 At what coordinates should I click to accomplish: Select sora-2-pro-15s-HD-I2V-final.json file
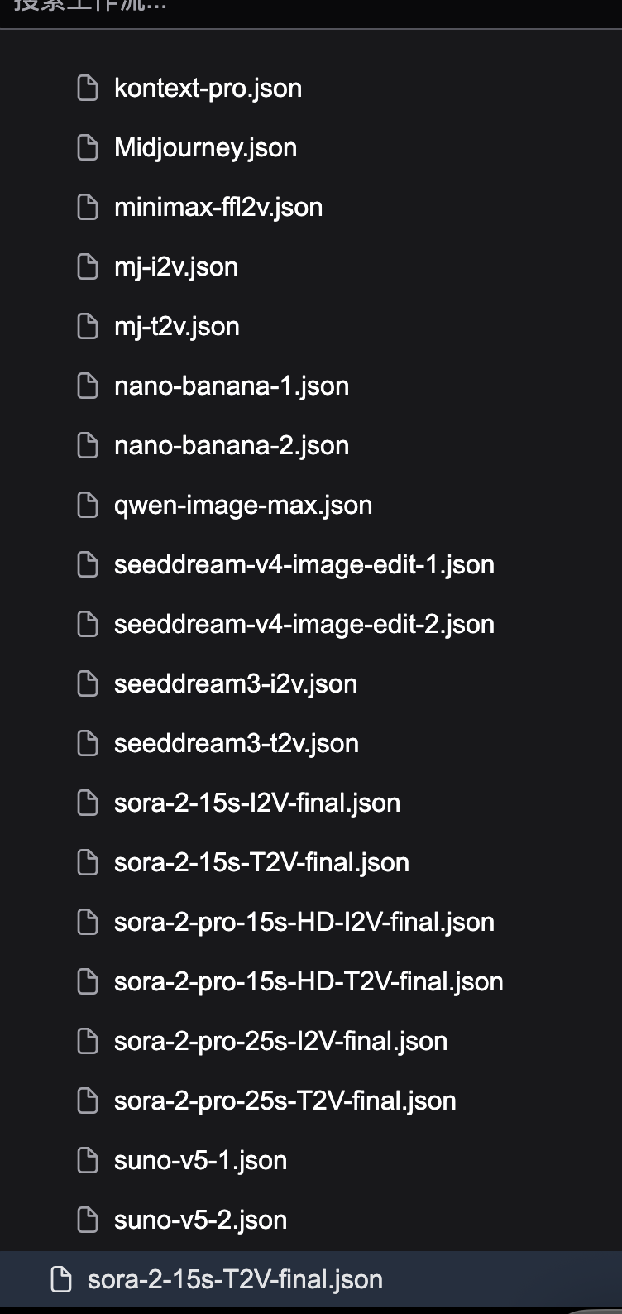[304, 922]
